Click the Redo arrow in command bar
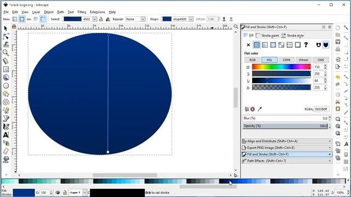This screenshot has width=351, height=197. pyautogui.click(x=338, y=84)
